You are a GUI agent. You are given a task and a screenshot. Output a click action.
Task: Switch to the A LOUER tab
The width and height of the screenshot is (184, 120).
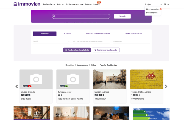pos(68,34)
